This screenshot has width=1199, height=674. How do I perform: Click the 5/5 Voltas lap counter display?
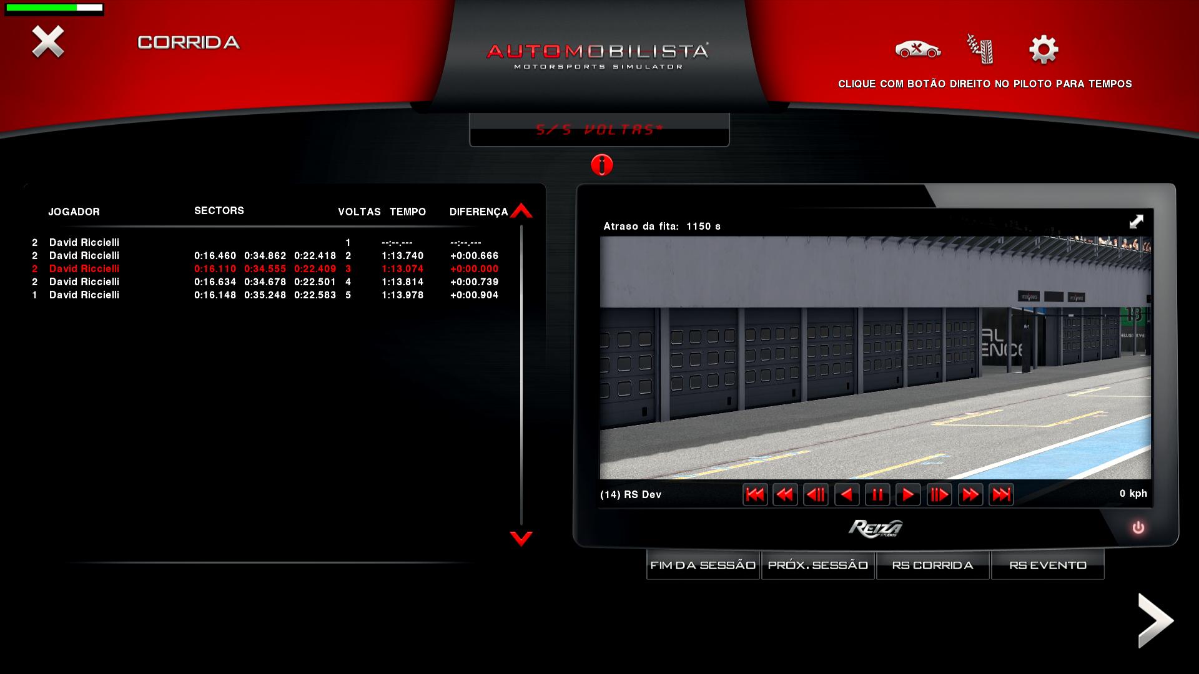599,130
